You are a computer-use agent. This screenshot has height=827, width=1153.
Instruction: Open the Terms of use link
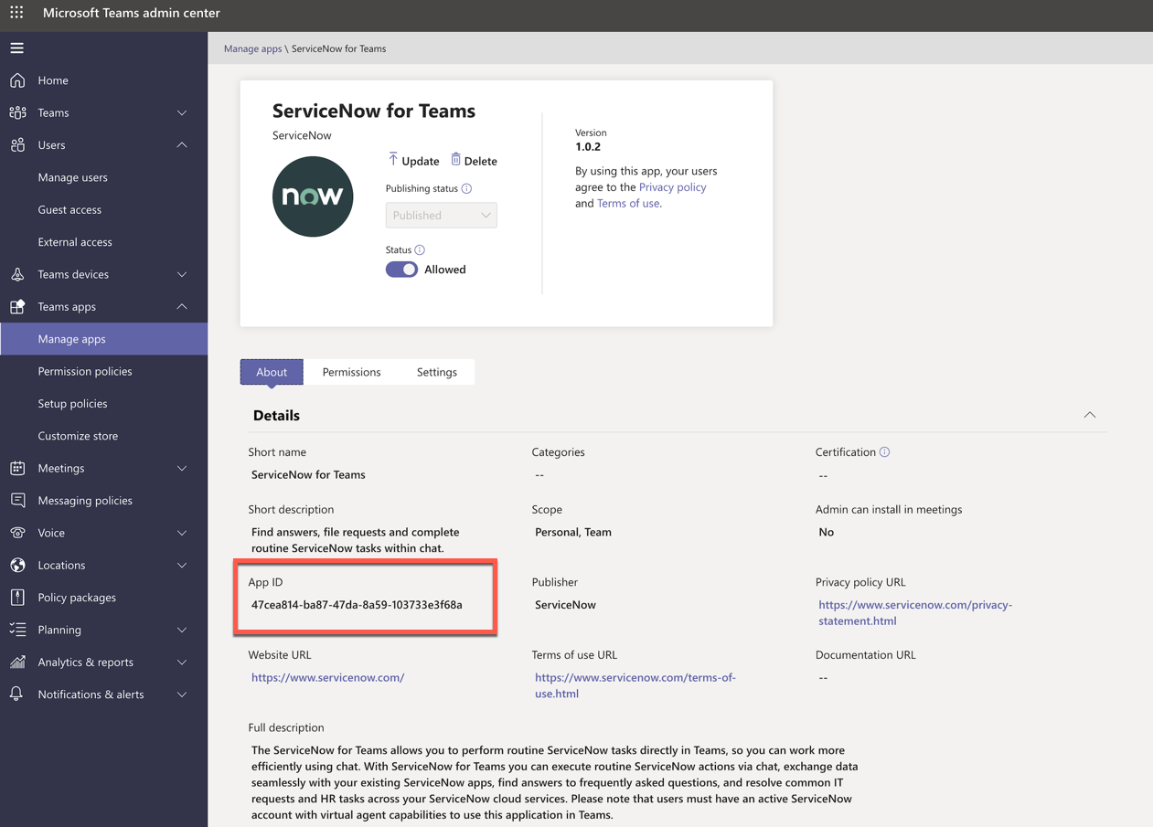[x=628, y=203]
